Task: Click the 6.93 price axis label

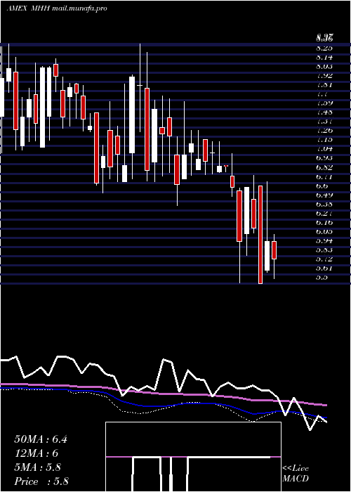Action: point(324,158)
